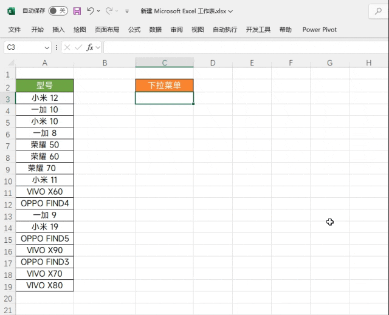Switch to the 数据 (Data) tab
Image resolution: width=389 pixels, height=315 pixels.
[x=156, y=30]
